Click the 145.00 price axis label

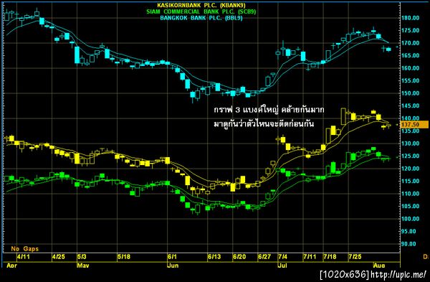[x=410, y=105]
